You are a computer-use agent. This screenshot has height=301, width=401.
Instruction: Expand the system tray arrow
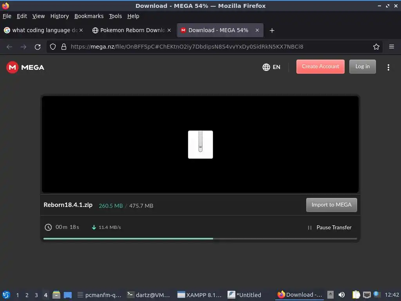tap(331, 295)
